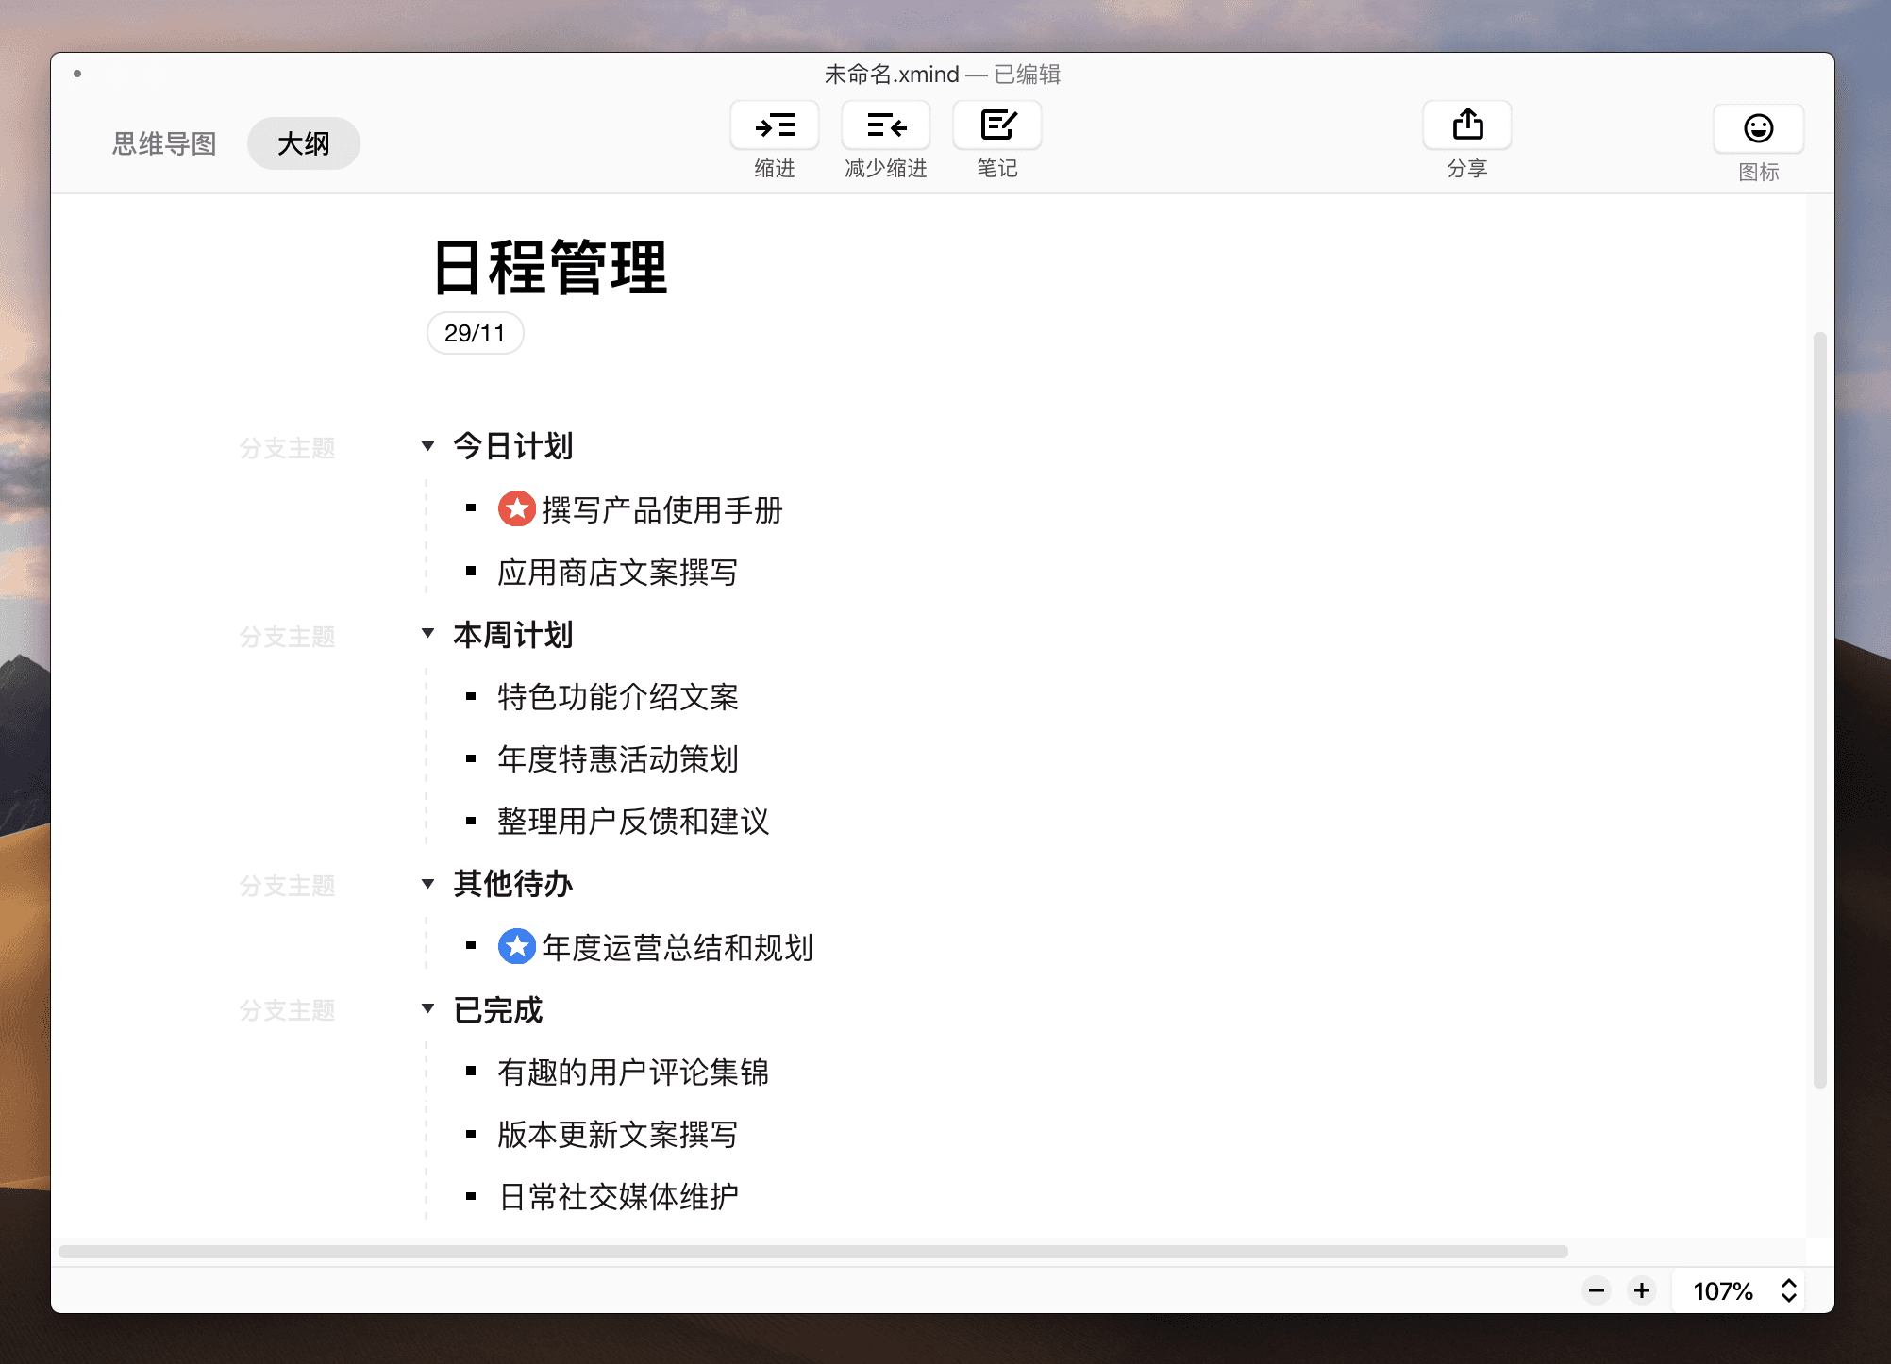
Task: Click the zoom out minus icon
Action: pyautogui.click(x=1596, y=1290)
